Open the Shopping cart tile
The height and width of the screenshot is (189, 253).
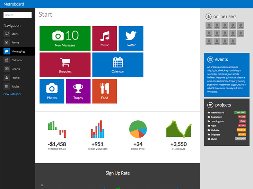click(x=65, y=65)
